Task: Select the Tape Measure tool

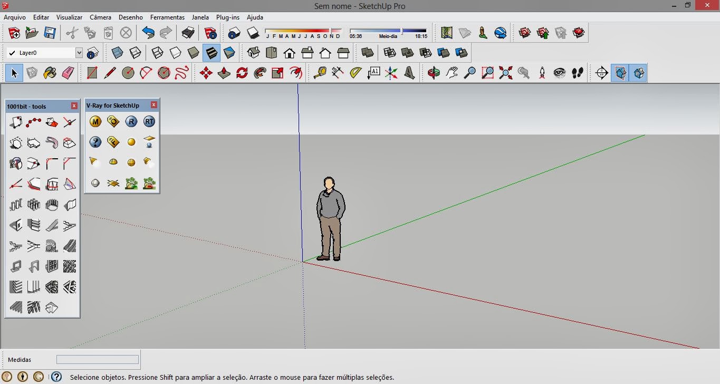Action: click(x=320, y=73)
